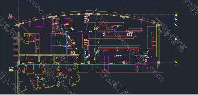Select the longest red hatched horizontal strip
This screenshot has width=198, height=95.
pos(120,49)
